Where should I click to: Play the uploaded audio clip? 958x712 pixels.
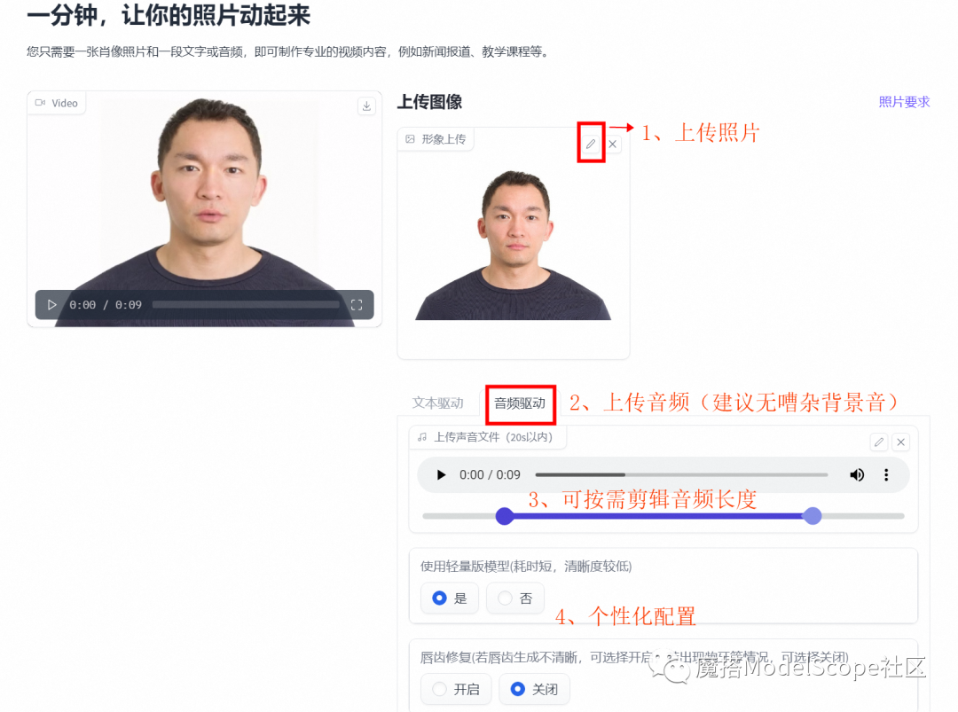point(441,475)
